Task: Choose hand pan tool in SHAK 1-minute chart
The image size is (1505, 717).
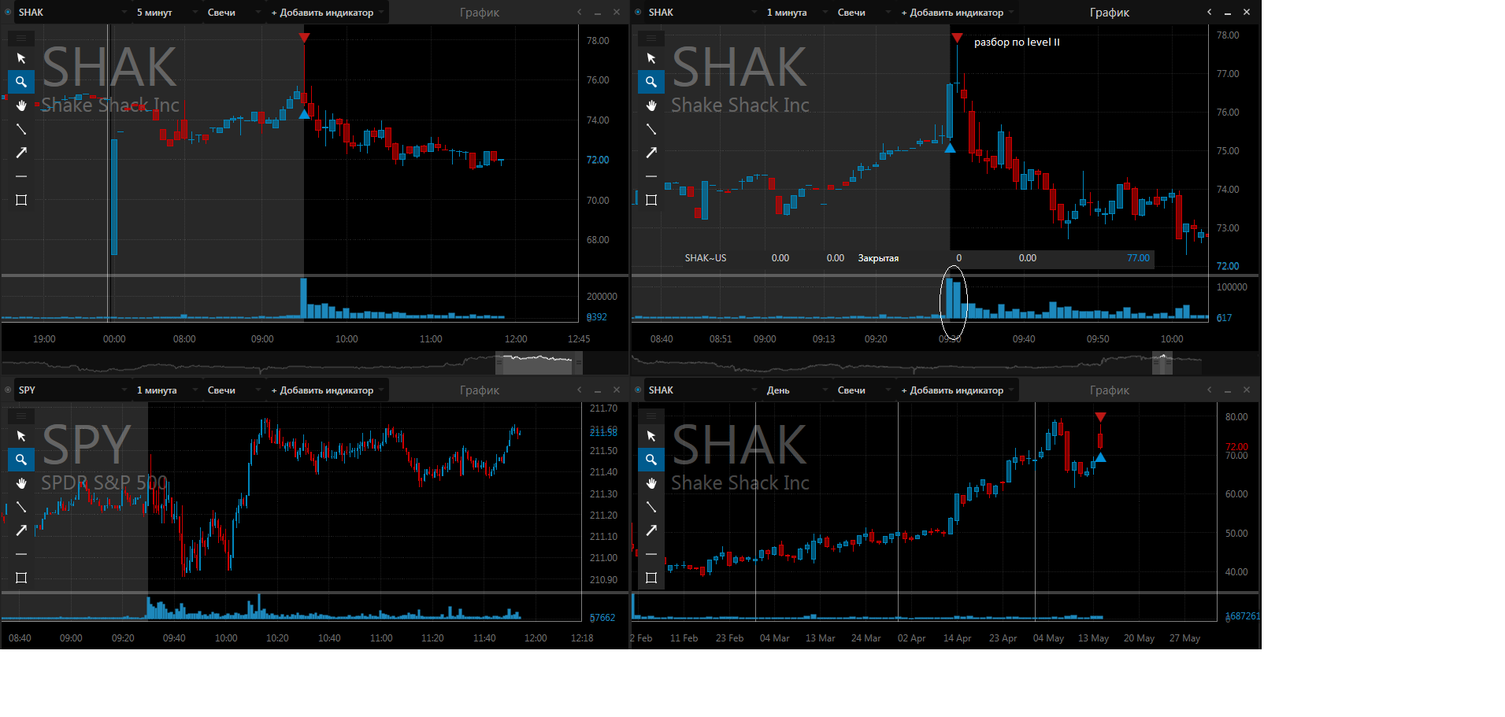Action: (651, 105)
